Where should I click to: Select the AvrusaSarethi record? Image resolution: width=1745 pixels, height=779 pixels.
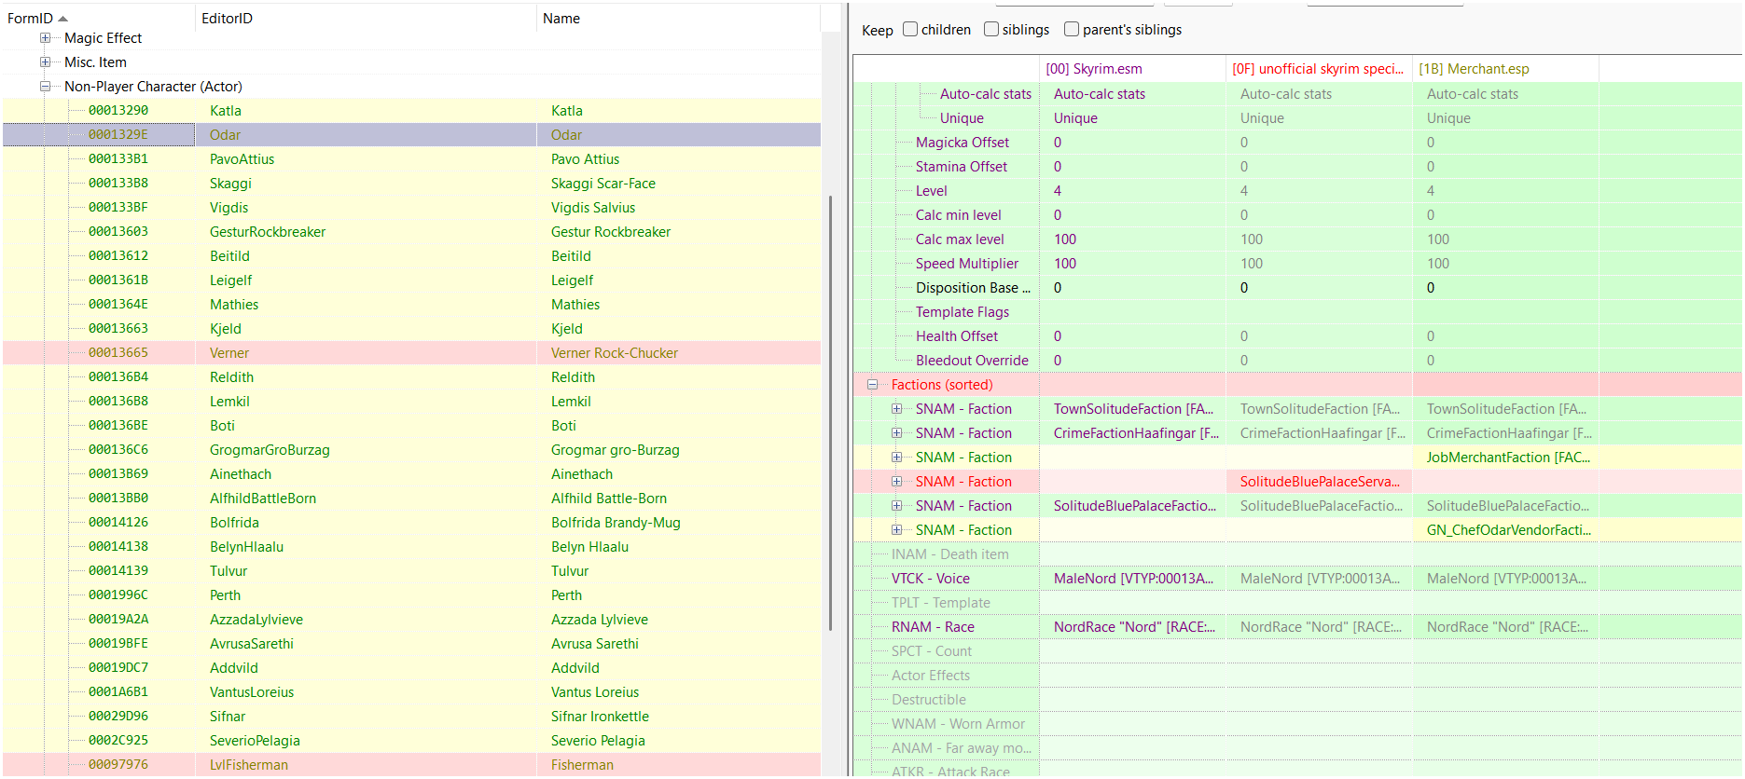411,644
